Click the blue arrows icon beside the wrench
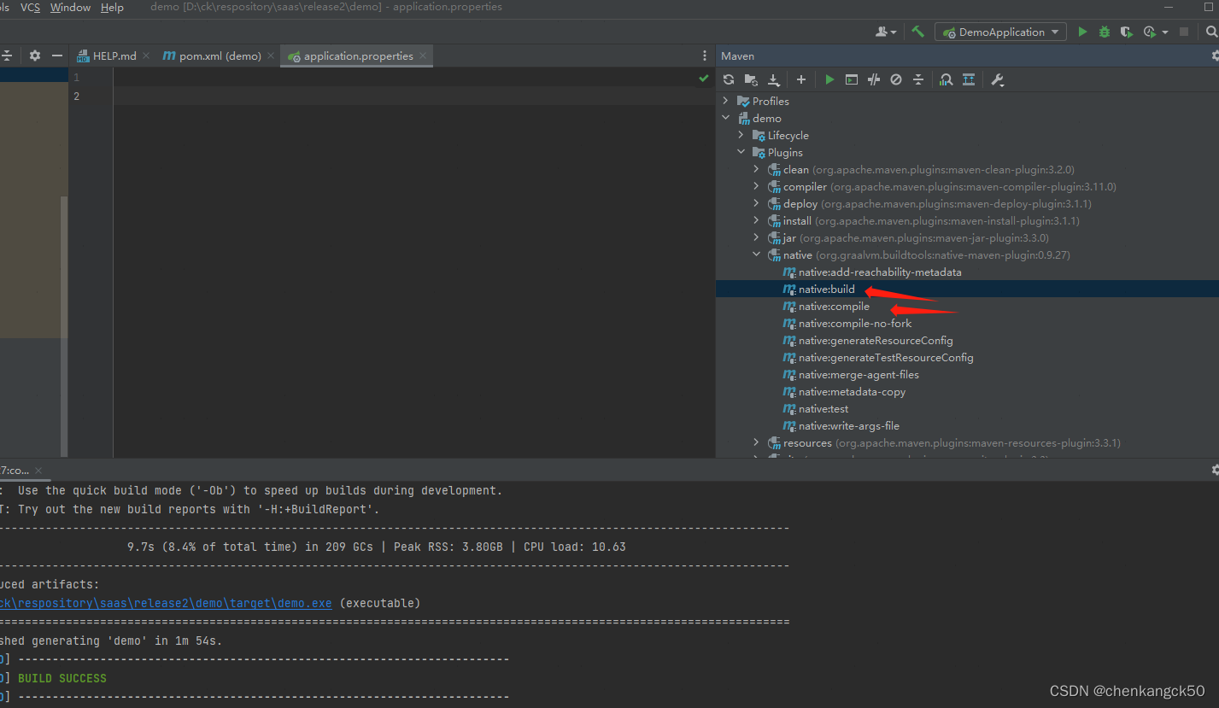This screenshot has width=1219, height=708. point(969,79)
